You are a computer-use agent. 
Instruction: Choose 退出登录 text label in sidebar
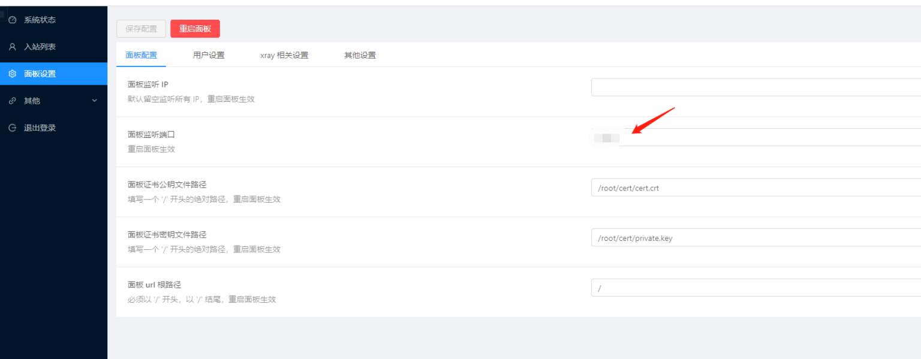pos(40,128)
